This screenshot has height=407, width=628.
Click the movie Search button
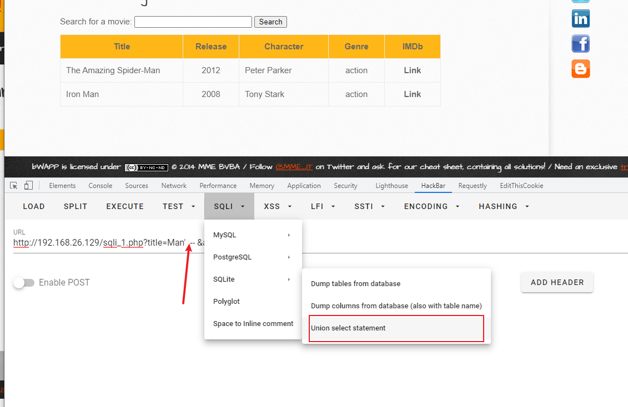click(x=270, y=22)
